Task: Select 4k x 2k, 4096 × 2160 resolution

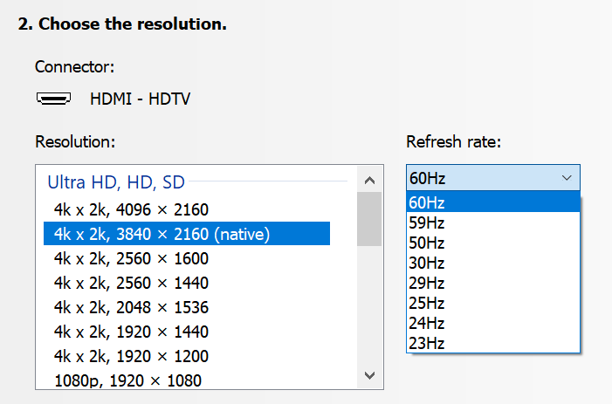Action: 131,209
